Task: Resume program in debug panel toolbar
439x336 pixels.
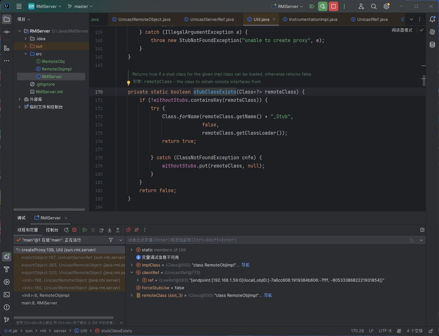Action: click(85, 230)
